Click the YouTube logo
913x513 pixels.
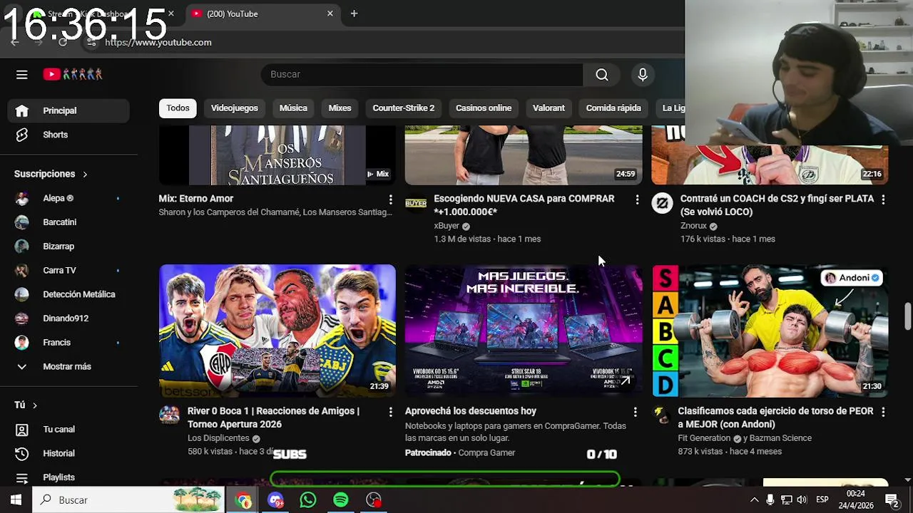tap(73, 74)
